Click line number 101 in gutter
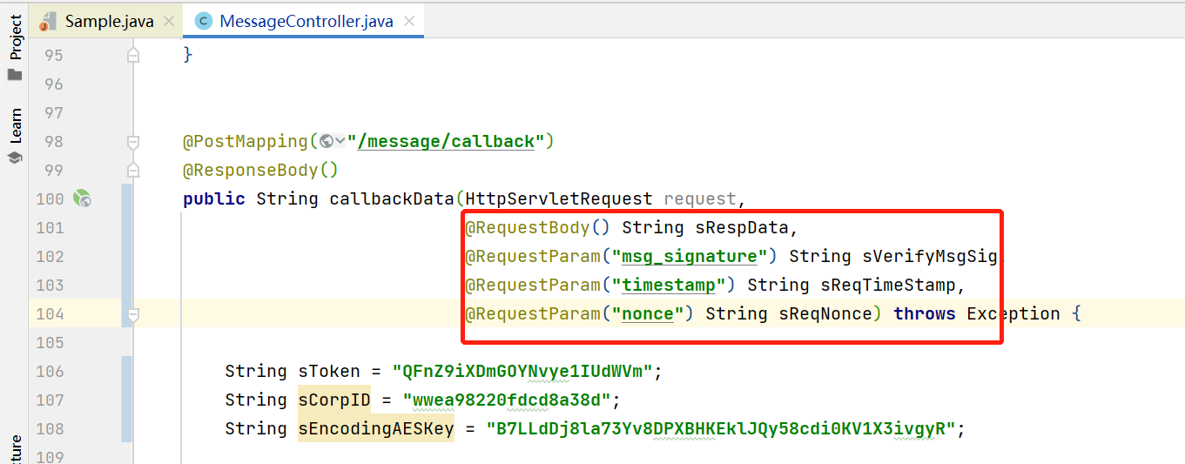 click(x=50, y=227)
